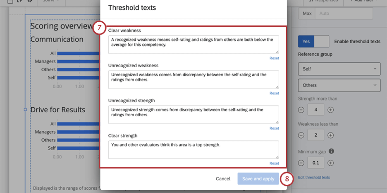
Task: Decrease the Weakness less than value
Action: pos(301,135)
